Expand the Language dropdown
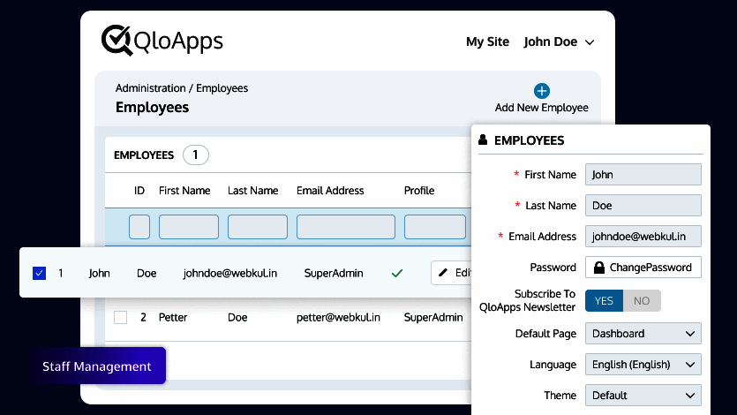This screenshot has width=737, height=415. [643, 365]
